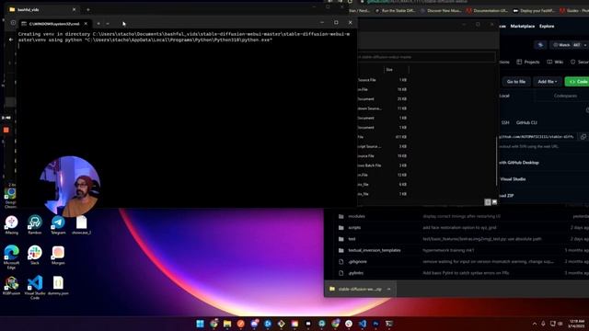Open the Microsoft Edge desktop shortcut
Image resolution: width=589 pixels, height=331 pixels.
11,257
